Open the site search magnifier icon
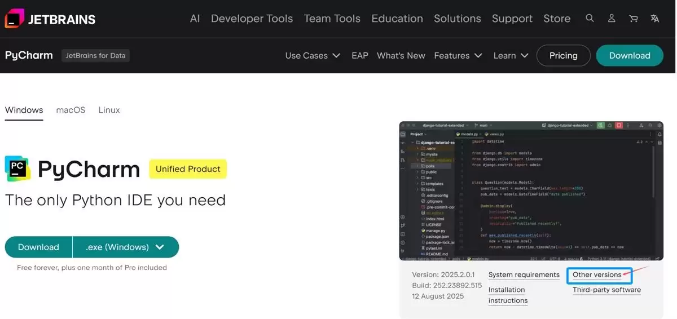 [590, 18]
